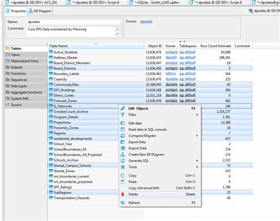This screenshot has height=221, width=280.
Task: Click pg_default tablespace link for Capacity
Action: (187, 79)
